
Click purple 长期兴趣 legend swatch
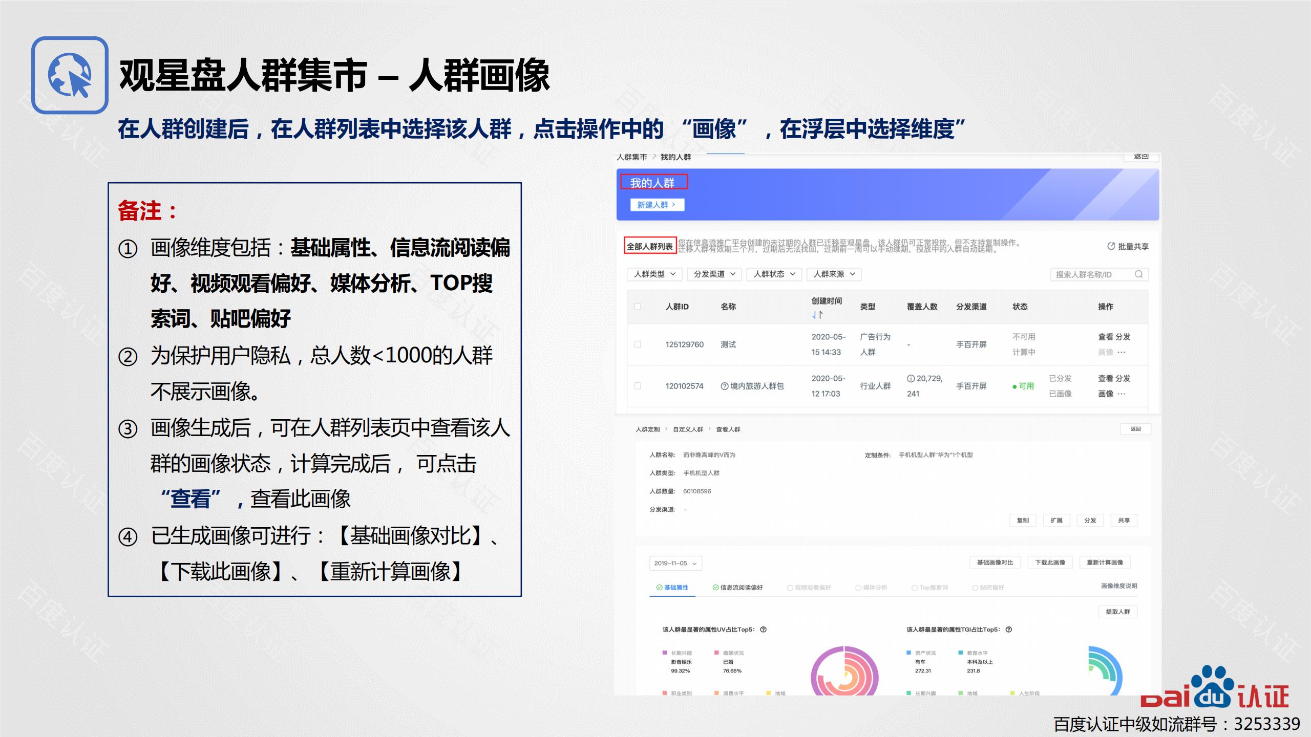click(x=665, y=653)
